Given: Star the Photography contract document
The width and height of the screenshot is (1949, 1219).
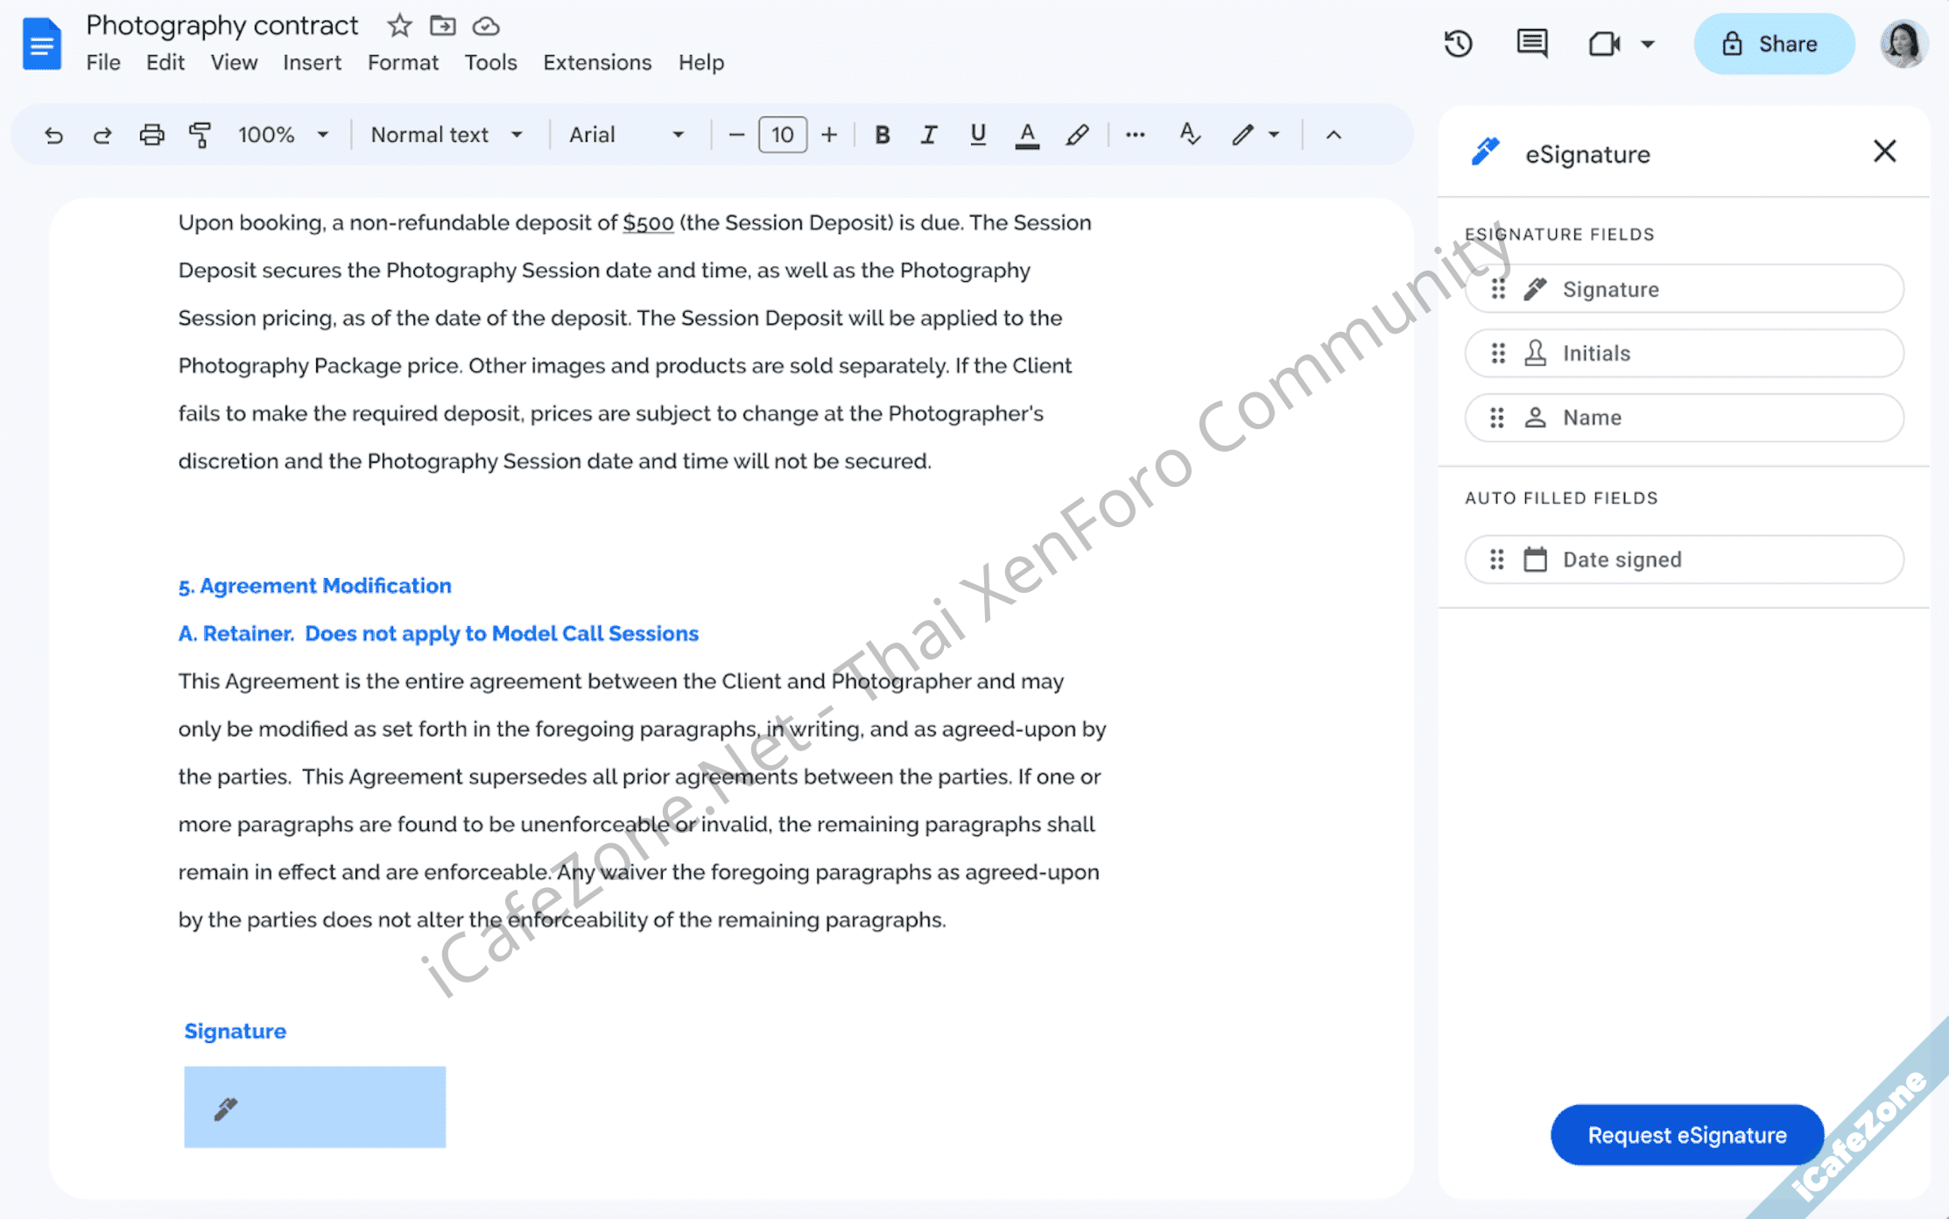Looking at the screenshot, I should (x=399, y=25).
